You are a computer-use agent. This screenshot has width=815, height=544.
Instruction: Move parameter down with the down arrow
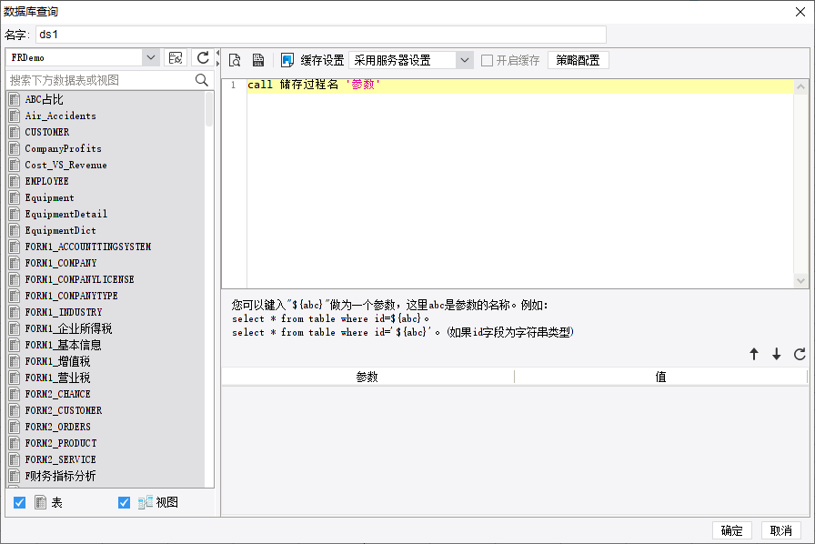pos(777,354)
